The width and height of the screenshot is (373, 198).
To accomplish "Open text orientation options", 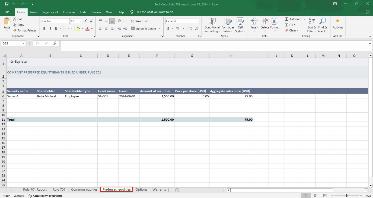I will click(x=121, y=21).
